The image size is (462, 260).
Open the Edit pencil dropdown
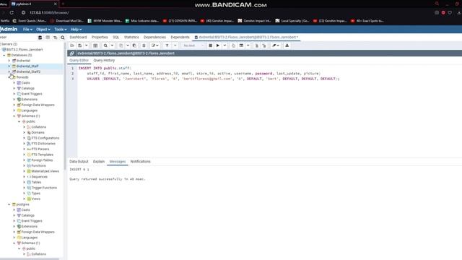(155, 45)
